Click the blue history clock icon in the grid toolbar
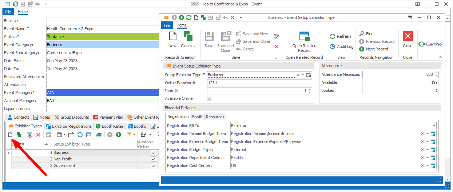 [x=80, y=135]
